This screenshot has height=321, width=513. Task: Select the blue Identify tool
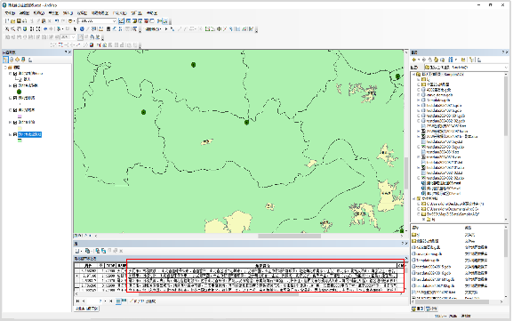coord(82,29)
